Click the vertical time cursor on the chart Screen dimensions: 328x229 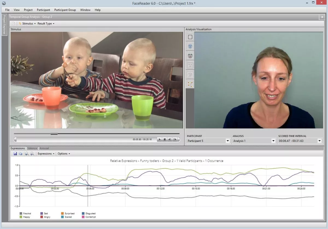[88, 186]
